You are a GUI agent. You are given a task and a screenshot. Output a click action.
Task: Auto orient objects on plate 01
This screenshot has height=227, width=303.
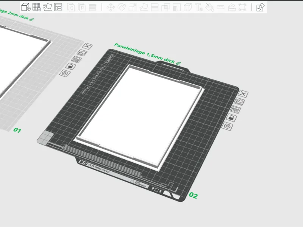[82, 53]
